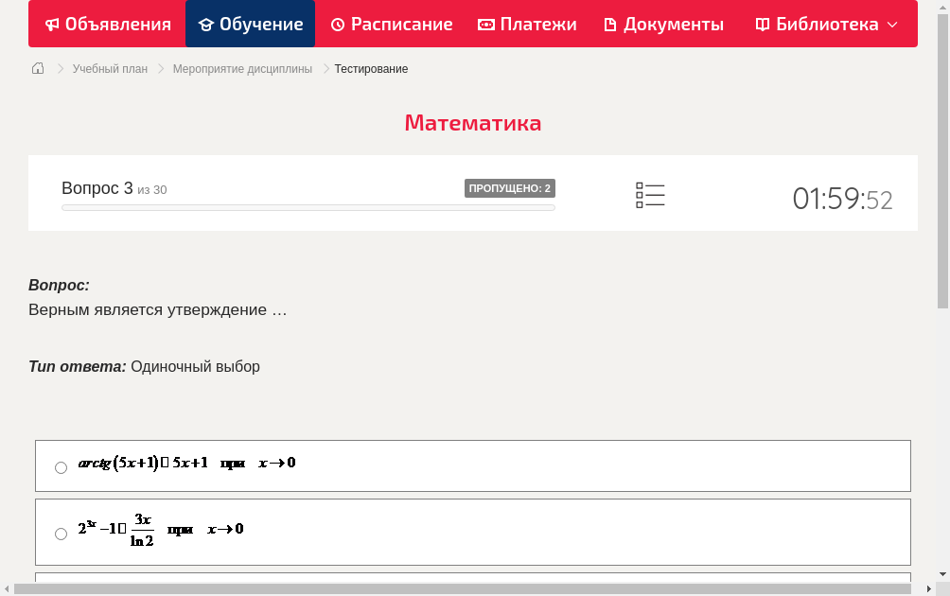Switch to the Платежи section
950x596 pixels.
527,24
